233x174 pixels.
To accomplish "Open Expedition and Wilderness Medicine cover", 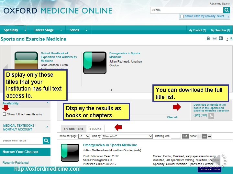I will 26,61.
